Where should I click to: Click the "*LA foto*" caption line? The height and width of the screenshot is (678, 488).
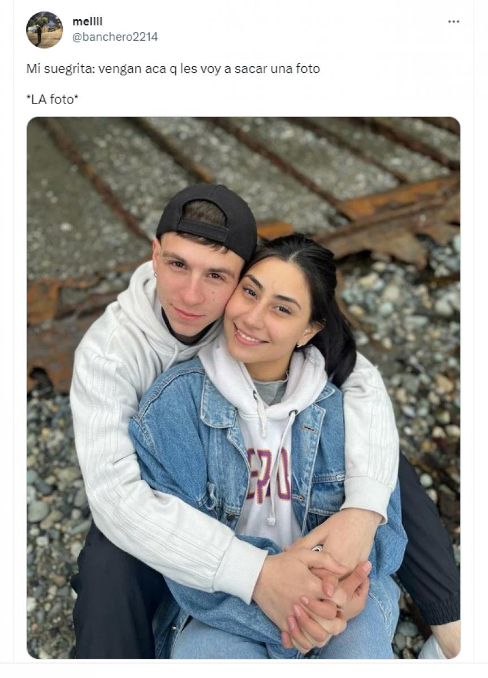tap(53, 99)
